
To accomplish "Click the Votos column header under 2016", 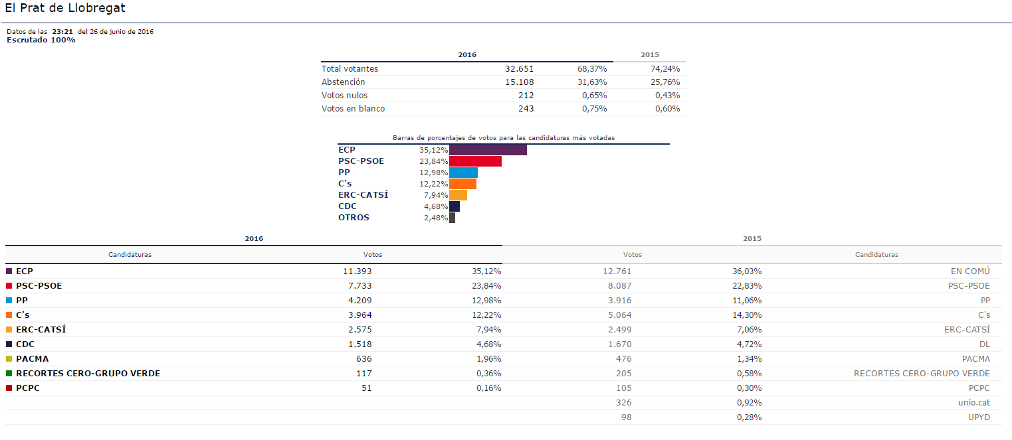I will [x=373, y=254].
